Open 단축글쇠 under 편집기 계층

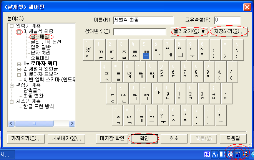tap(33, 90)
